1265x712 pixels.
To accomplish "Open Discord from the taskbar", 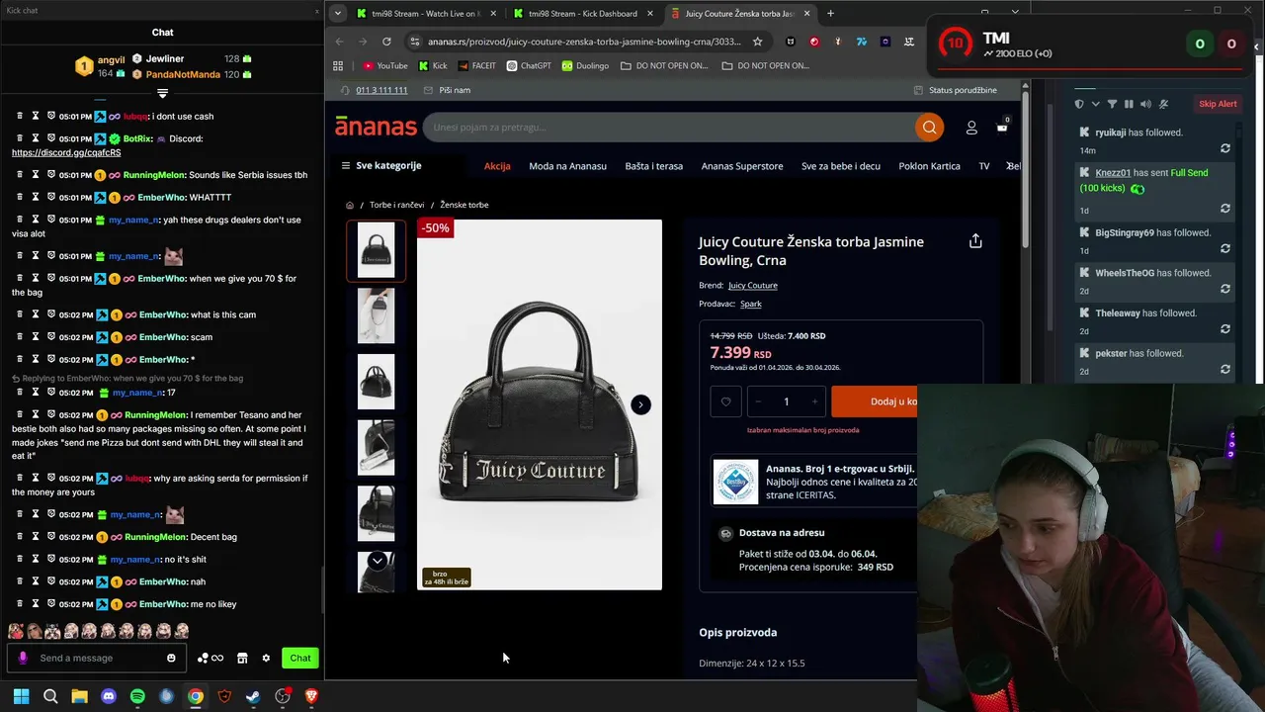I will pyautogui.click(x=109, y=696).
